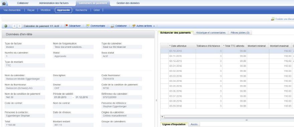This screenshot has width=294, height=127.
Task: Select the Avoirs tab
Action: click(194, 124)
